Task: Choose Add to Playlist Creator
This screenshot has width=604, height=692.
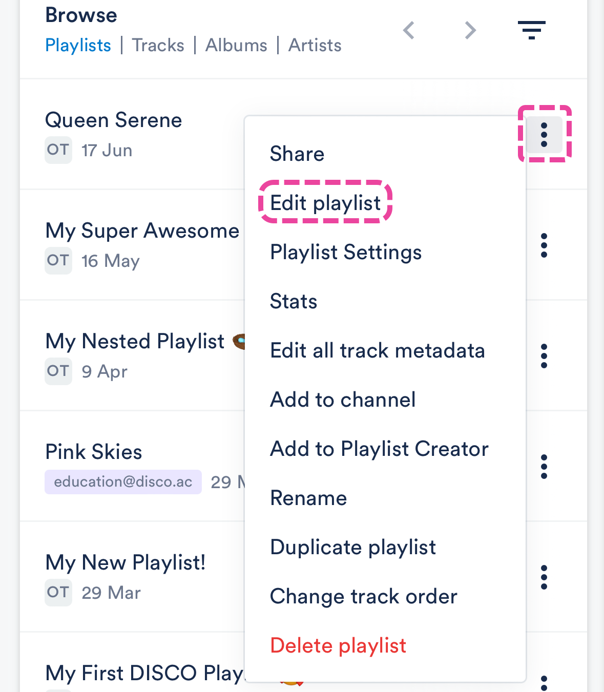Action: 379,449
